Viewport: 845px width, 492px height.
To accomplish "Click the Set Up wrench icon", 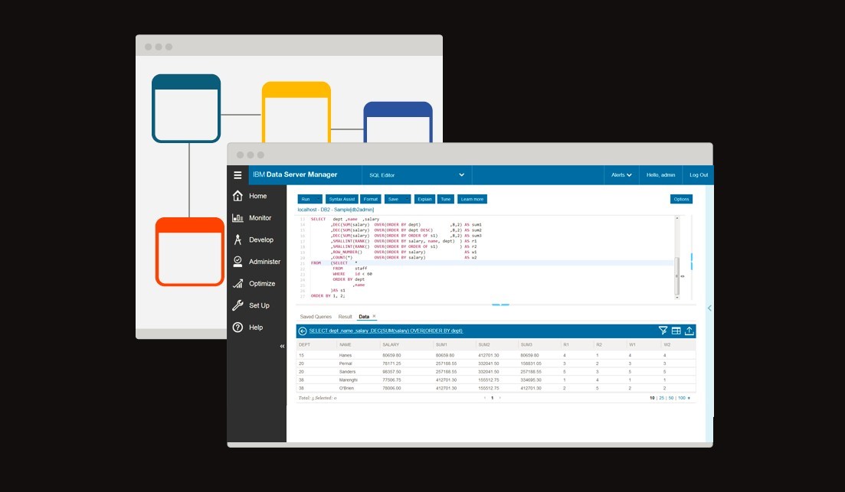I will [237, 305].
